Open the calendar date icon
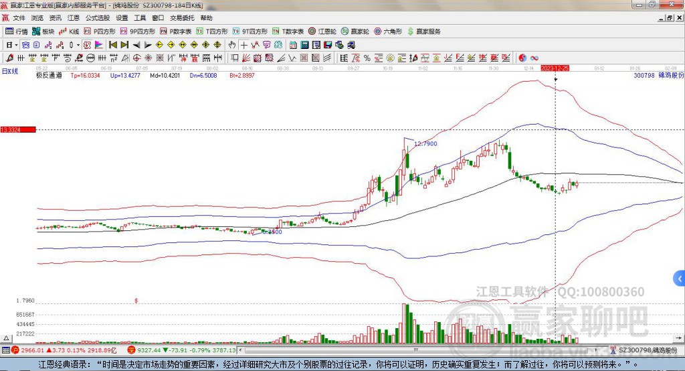The height and width of the screenshot is (371, 685). click(293, 45)
